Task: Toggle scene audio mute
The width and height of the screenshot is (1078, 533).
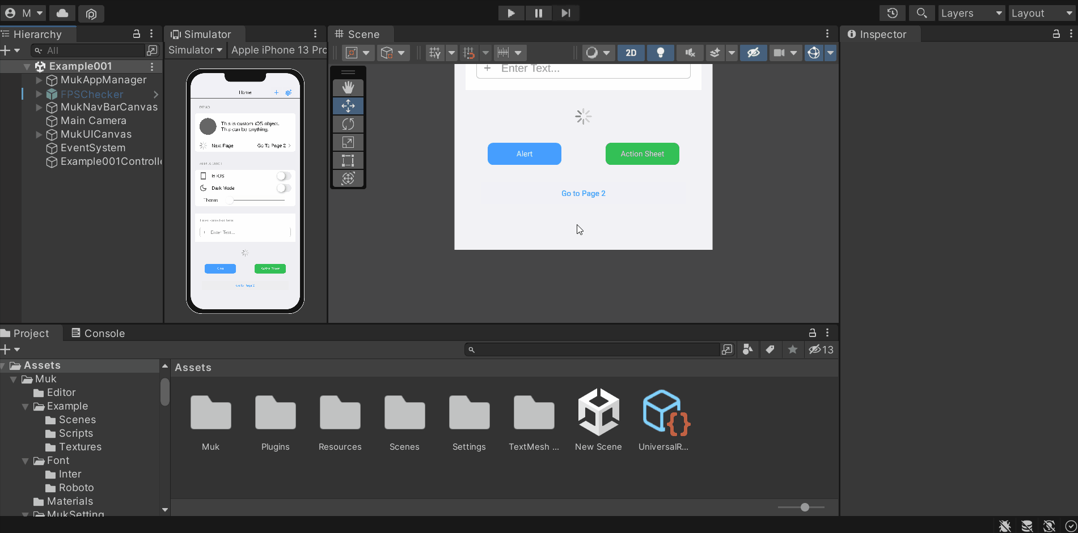Action: tap(690, 53)
